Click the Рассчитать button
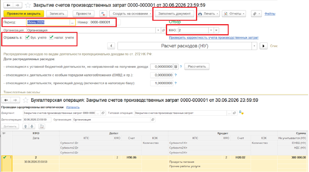 (197, 66)
